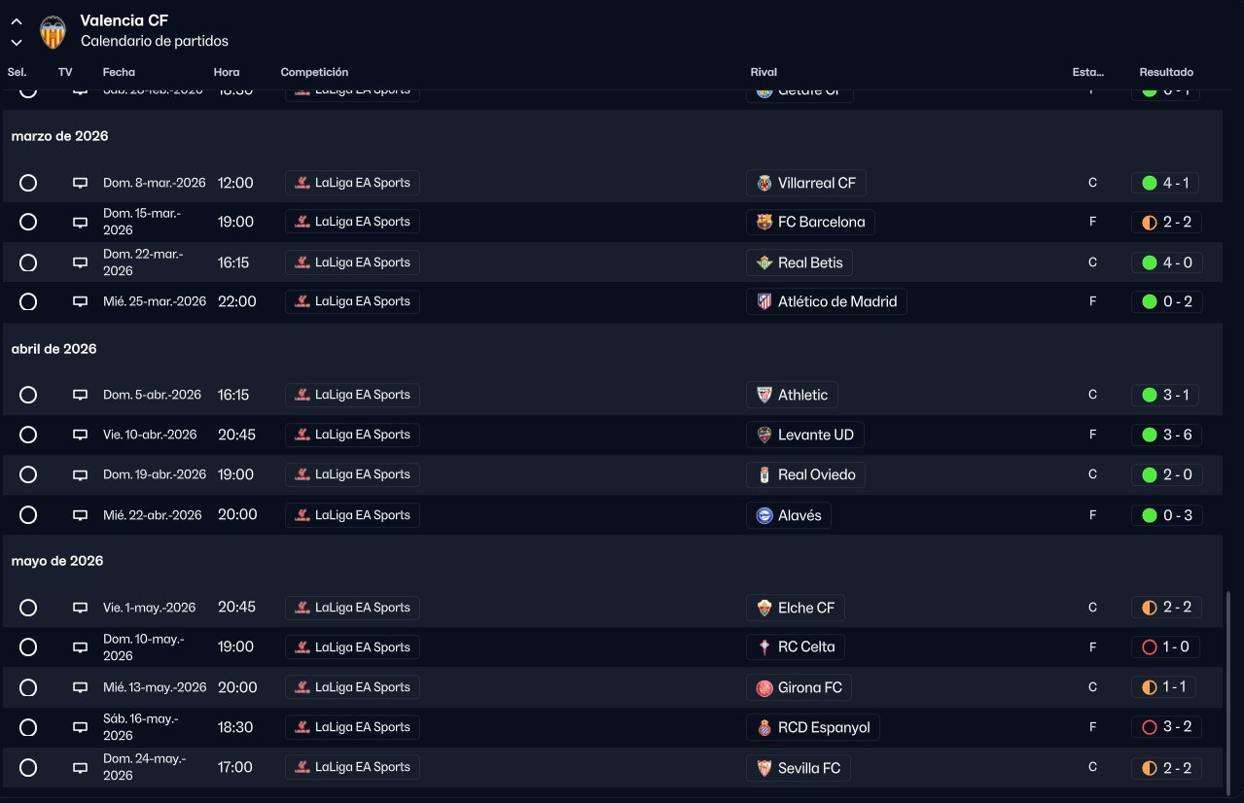1244x803 pixels.
Task: Open the Atlético de Madrid rival link
Action: pyautogui.click(x=836, y=301)
